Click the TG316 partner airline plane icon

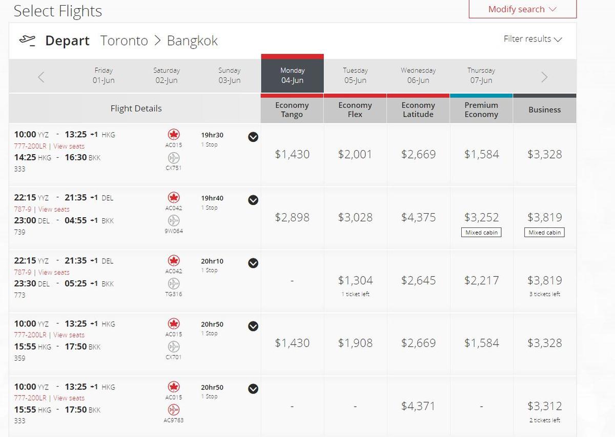[174, 283]
